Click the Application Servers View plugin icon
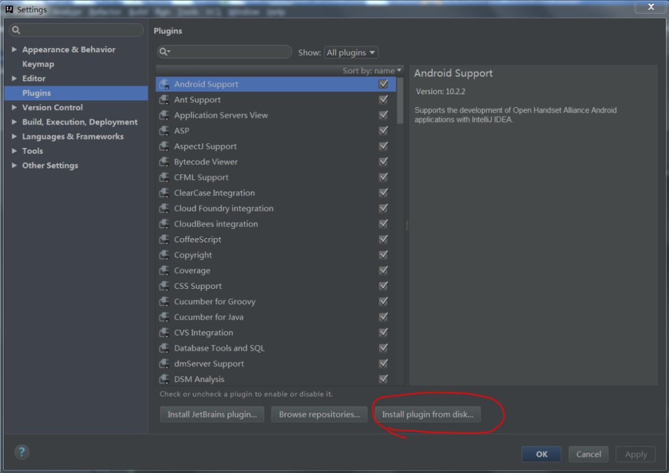Image resolution: width=669 pixels, height=473 pixels. pos(164,115)
